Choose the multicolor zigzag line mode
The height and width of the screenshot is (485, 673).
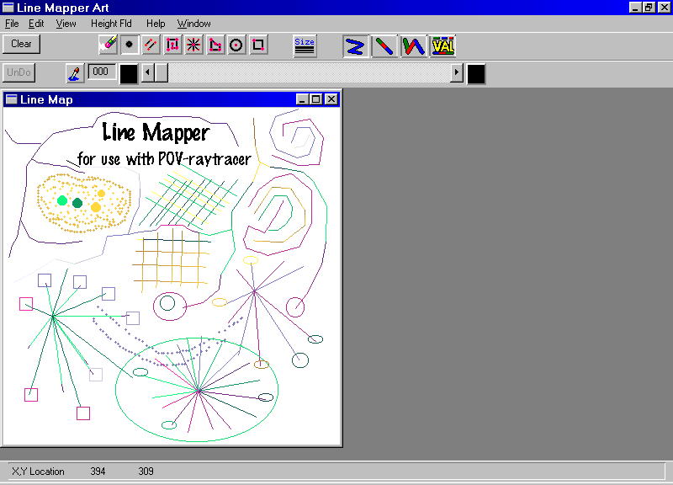coord(413,46)
